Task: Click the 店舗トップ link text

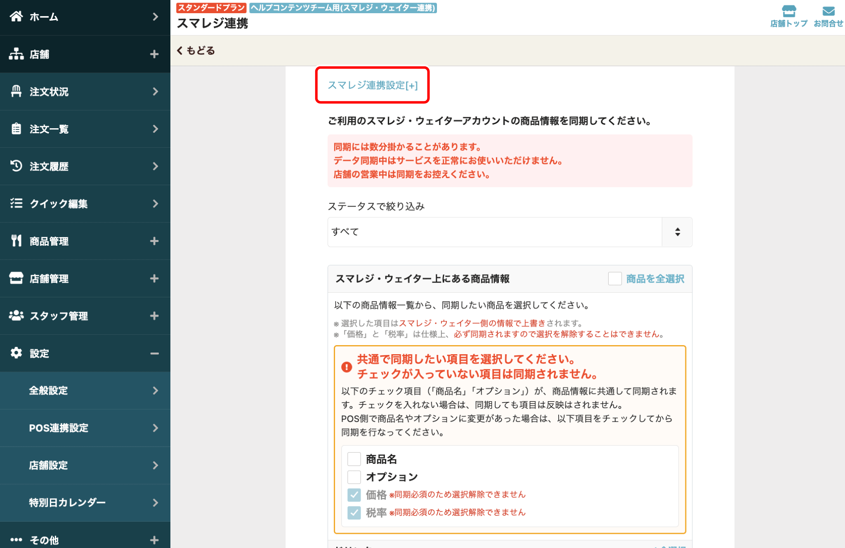Action: (788, 24)
